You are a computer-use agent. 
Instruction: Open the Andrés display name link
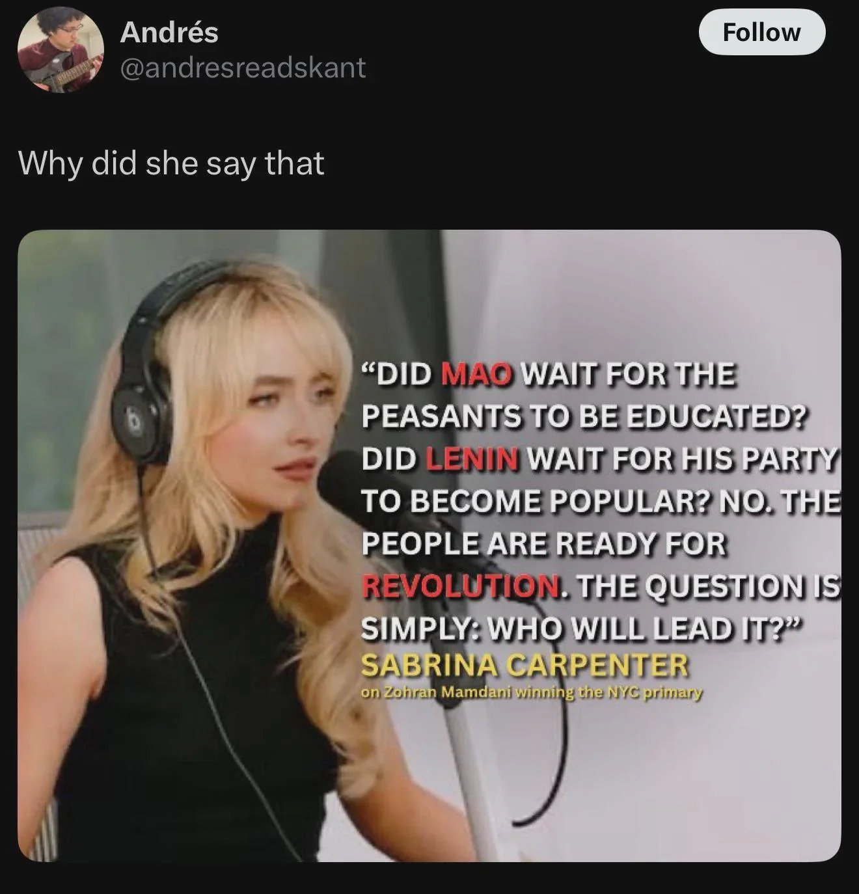coord(169,33)
